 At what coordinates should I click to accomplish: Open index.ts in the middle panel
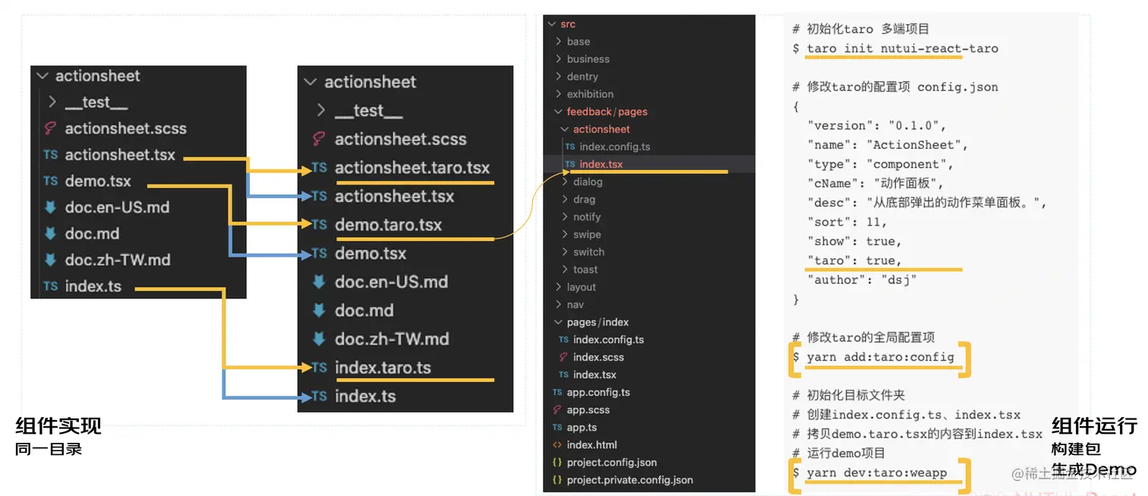coord(365,396)
